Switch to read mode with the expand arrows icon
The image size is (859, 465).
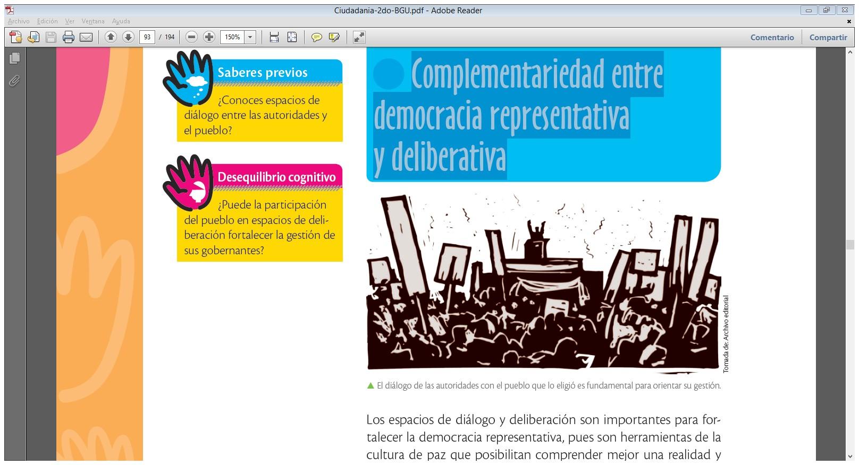(x=359, y=37)
